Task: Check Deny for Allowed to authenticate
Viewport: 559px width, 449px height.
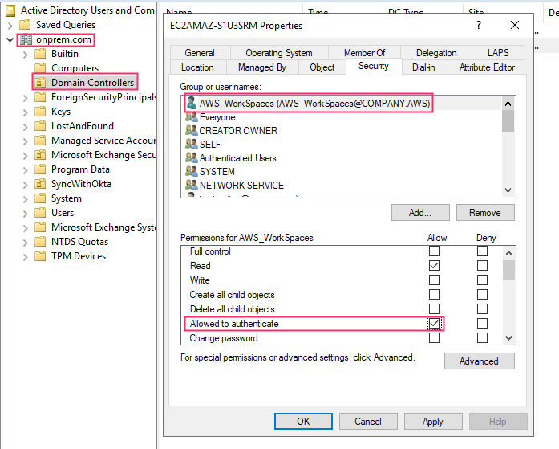Action: [x=482, y=324]
